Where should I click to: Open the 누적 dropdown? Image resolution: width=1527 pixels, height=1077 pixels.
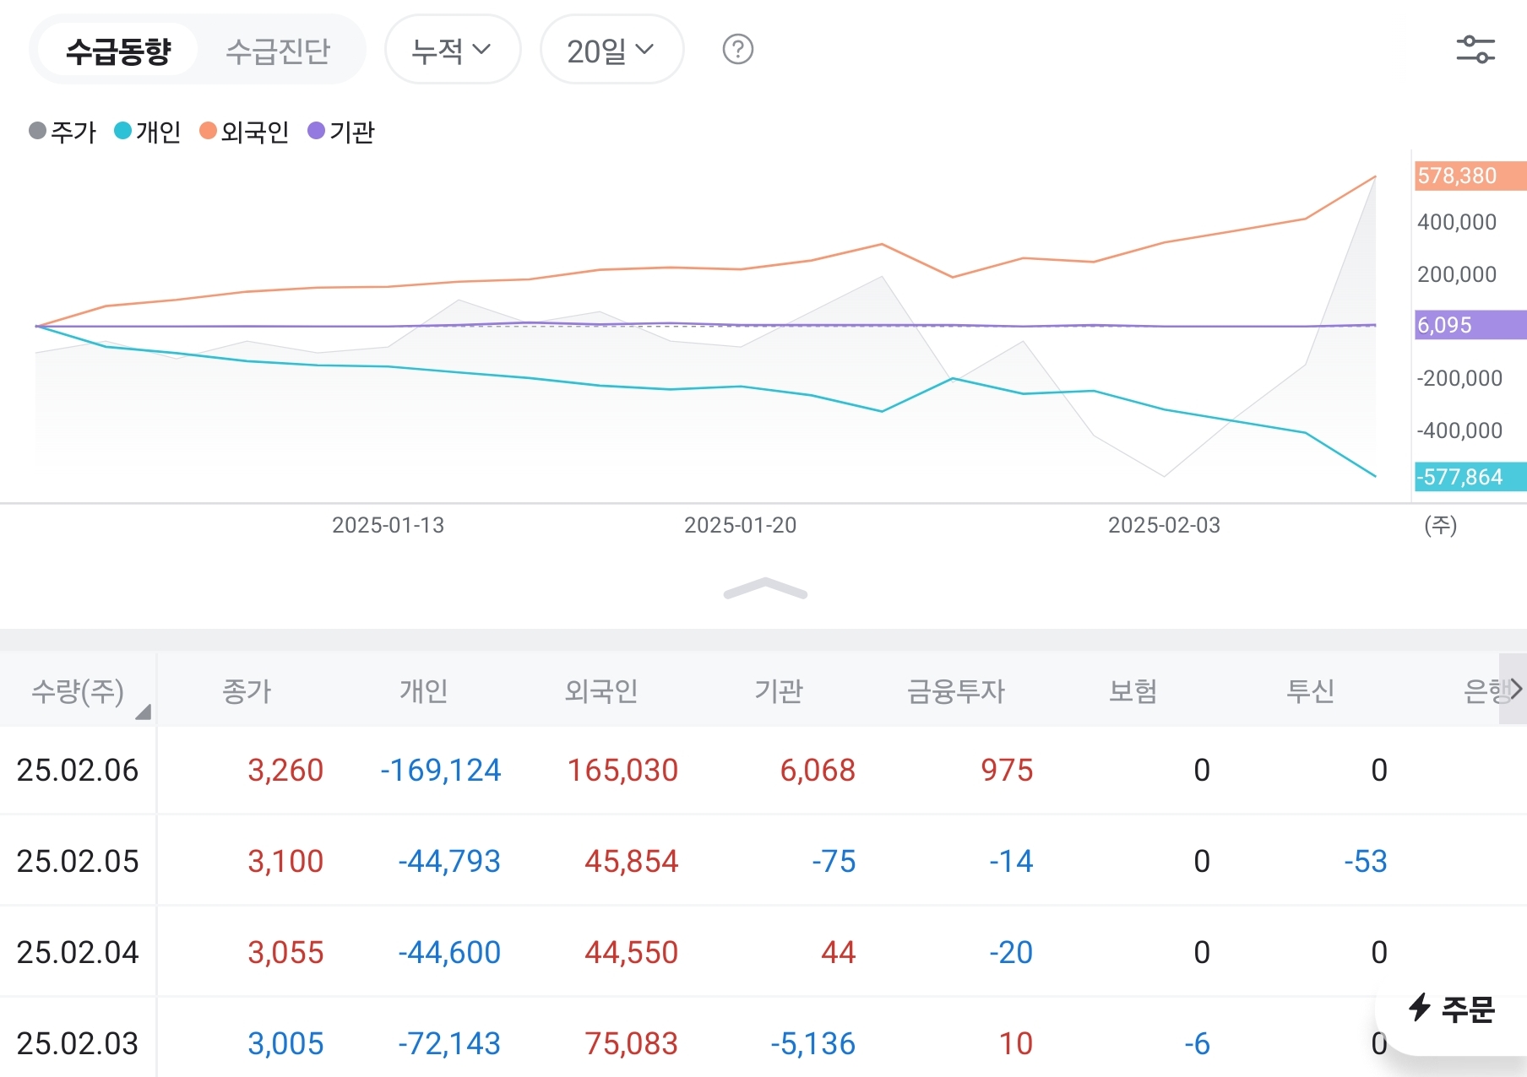click(x=453, y=50)
